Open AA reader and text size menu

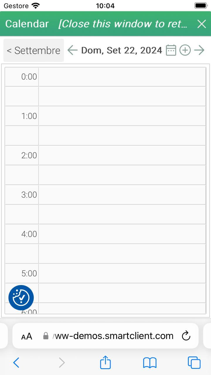click(27, 336)
